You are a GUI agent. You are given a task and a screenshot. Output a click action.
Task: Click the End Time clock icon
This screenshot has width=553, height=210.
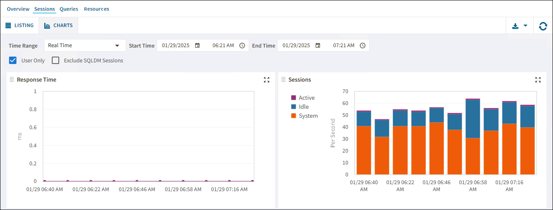pyautogui.click(x=363, y=46)
